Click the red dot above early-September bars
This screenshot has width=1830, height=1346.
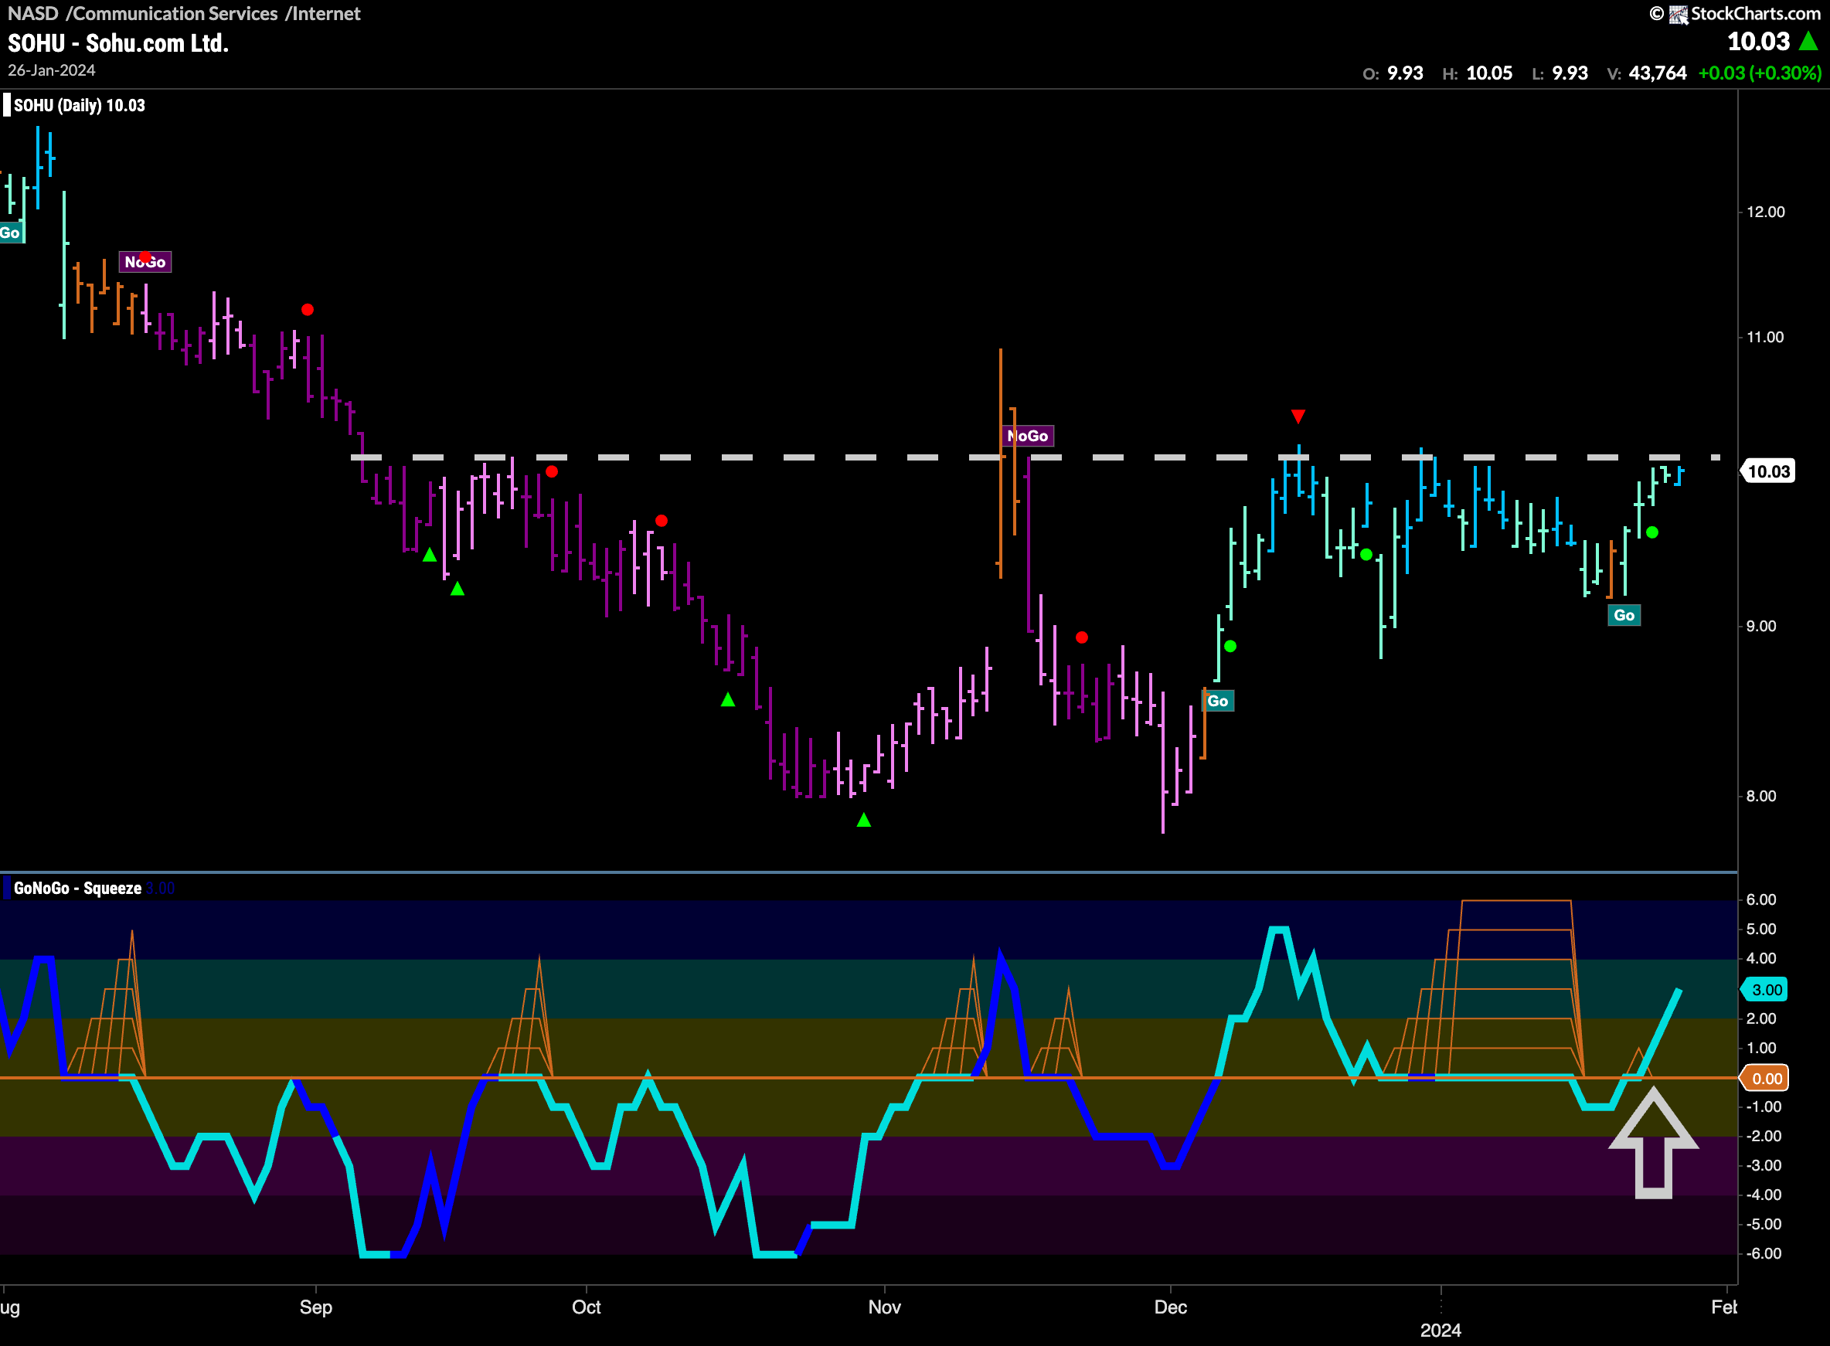point(307,310)
